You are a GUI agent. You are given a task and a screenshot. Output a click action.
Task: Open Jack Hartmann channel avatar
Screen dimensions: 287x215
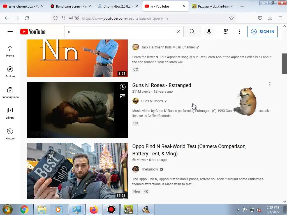136,47
